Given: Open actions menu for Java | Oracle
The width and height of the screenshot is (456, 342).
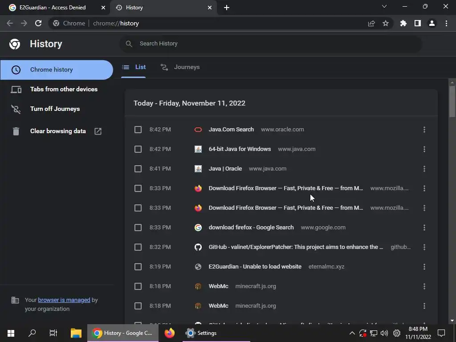Looking at the screenshot, I should click(x=424, y=169).
